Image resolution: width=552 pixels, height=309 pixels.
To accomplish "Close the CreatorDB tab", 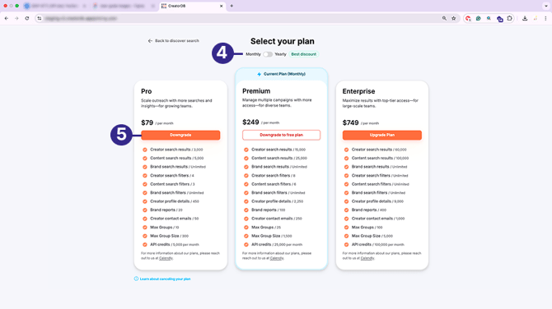I will pos(221,6).
